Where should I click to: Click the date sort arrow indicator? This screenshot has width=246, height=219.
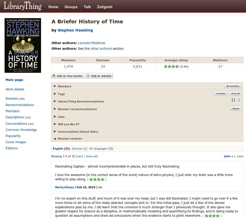point(232,157)
